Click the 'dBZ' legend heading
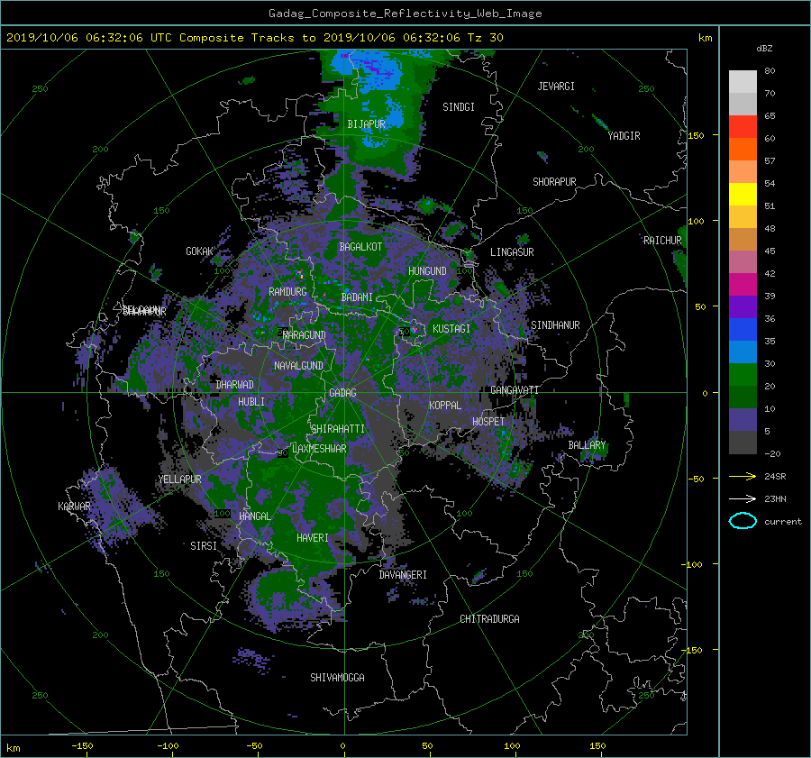This screenshot has height=758, width=811. coord(764,48)
